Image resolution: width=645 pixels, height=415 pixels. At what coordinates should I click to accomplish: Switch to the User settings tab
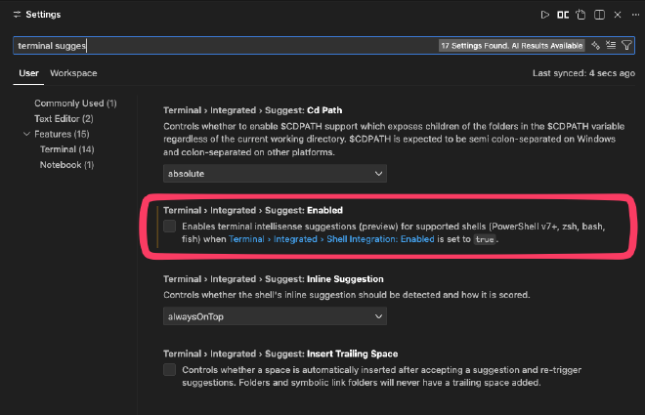coord(28,73)
